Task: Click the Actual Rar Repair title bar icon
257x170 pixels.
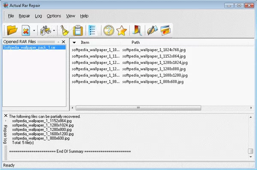Action: [x=6, y=6]
